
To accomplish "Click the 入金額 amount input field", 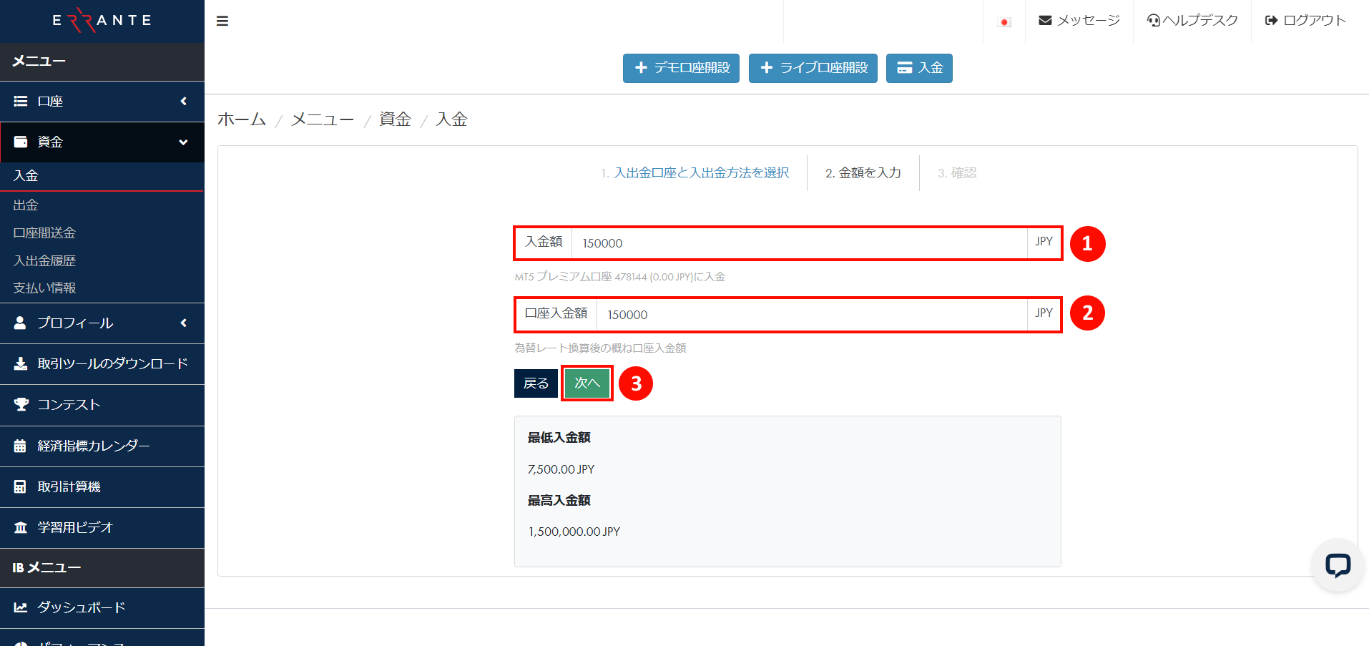I will tap(787, 243).
